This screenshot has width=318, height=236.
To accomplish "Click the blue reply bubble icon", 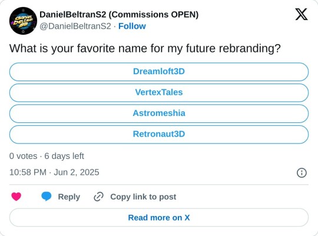I will coord(47,197).
